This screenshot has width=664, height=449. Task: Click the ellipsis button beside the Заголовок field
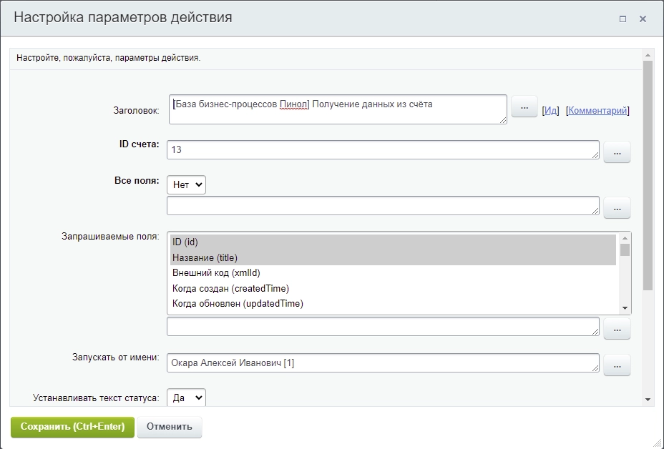(x=524, y=107)
